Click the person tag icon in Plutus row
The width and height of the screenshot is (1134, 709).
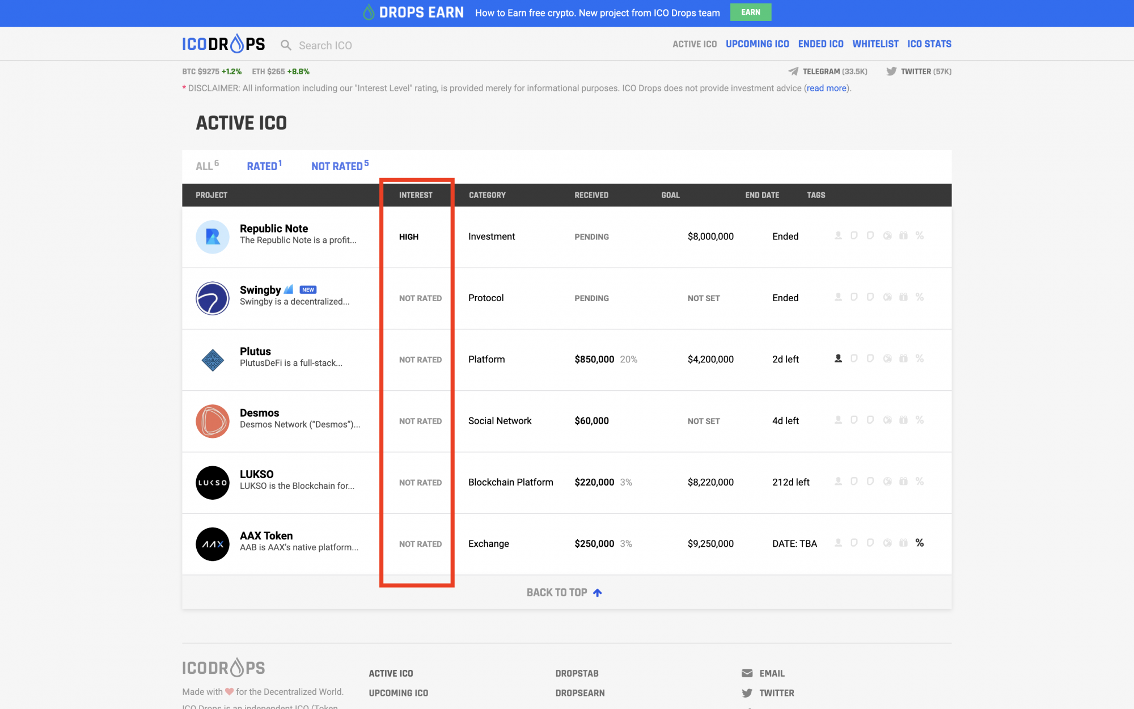tap(838, 358)
